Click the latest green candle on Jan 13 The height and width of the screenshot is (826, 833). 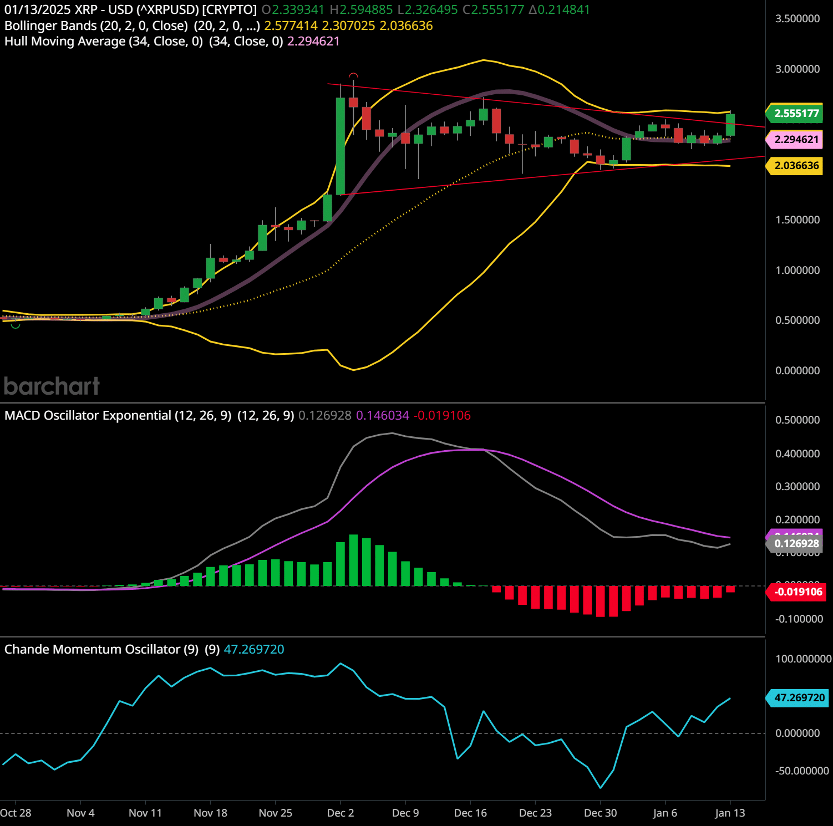pos(730,125)
